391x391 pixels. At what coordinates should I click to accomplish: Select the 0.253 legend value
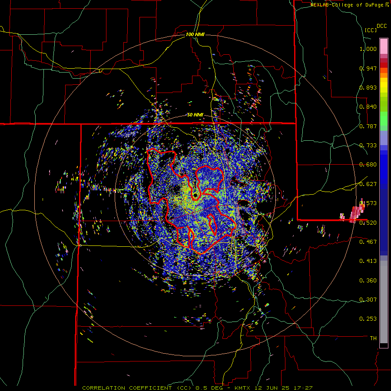(x=368, y=319)
